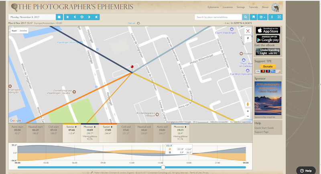Click the time slider handle
321x174 pixels.
click(163, 167)
